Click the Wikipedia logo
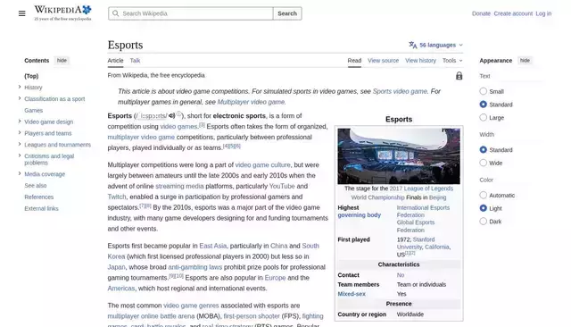 tap(62, 13)
